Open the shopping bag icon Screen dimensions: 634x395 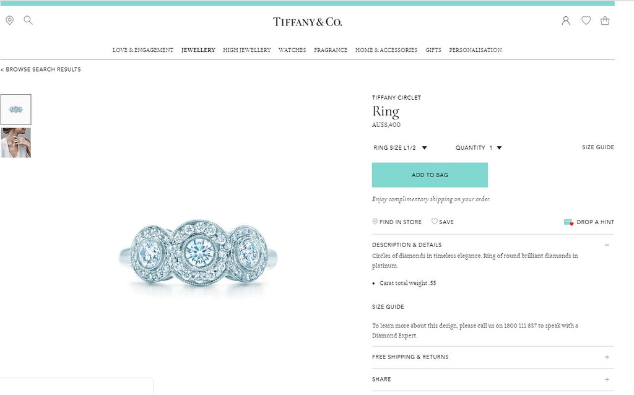[605, 20]
